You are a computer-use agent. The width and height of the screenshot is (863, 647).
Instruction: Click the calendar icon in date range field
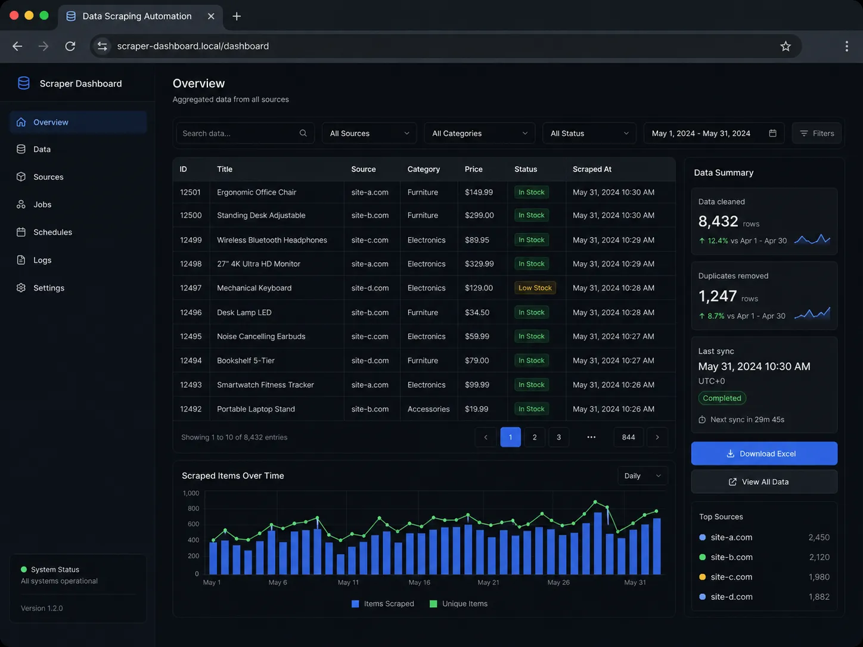(772, 133)
